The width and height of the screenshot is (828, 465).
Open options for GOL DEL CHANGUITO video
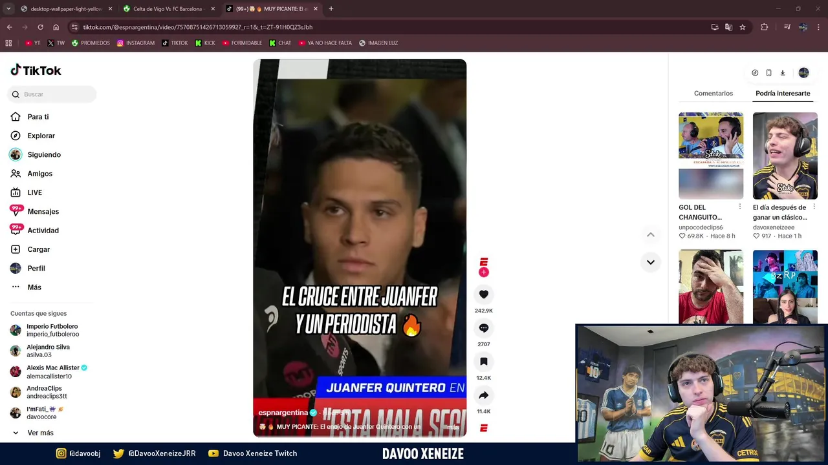(x=740, y=207)
